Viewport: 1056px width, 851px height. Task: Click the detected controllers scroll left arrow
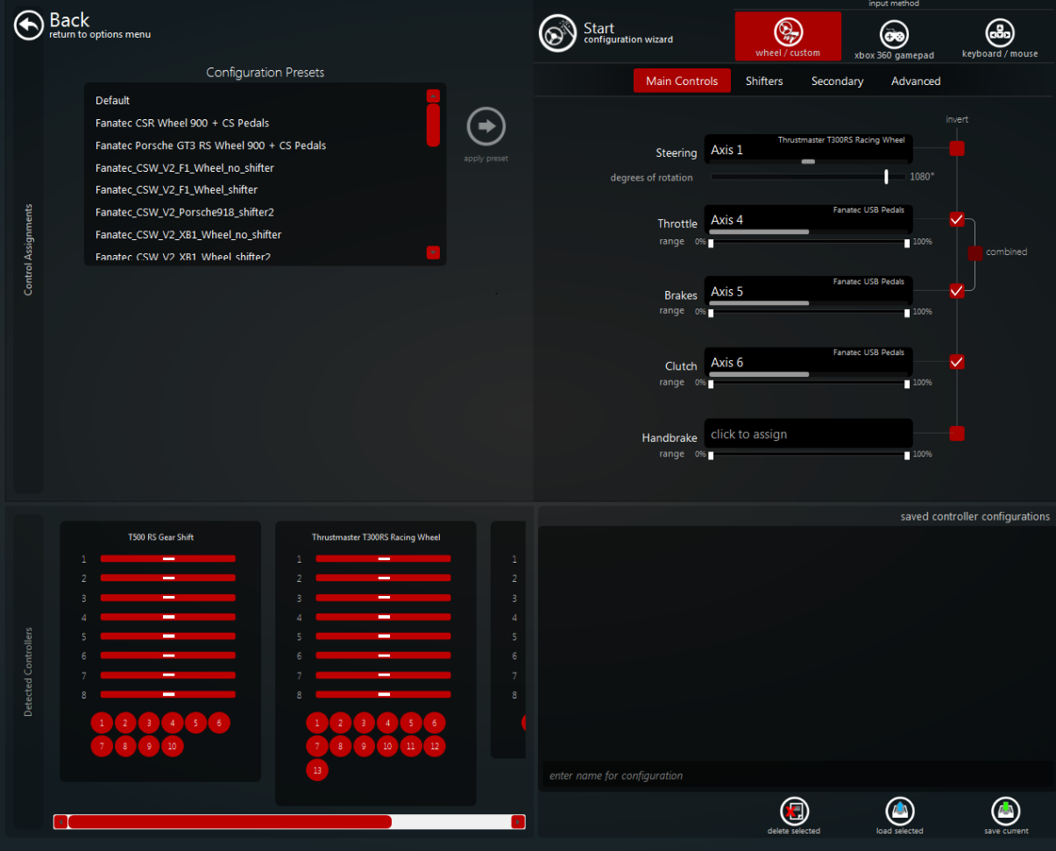tap(60, 822)
